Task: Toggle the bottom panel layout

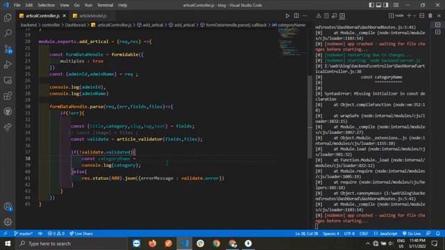Action: tap(378, 5)
